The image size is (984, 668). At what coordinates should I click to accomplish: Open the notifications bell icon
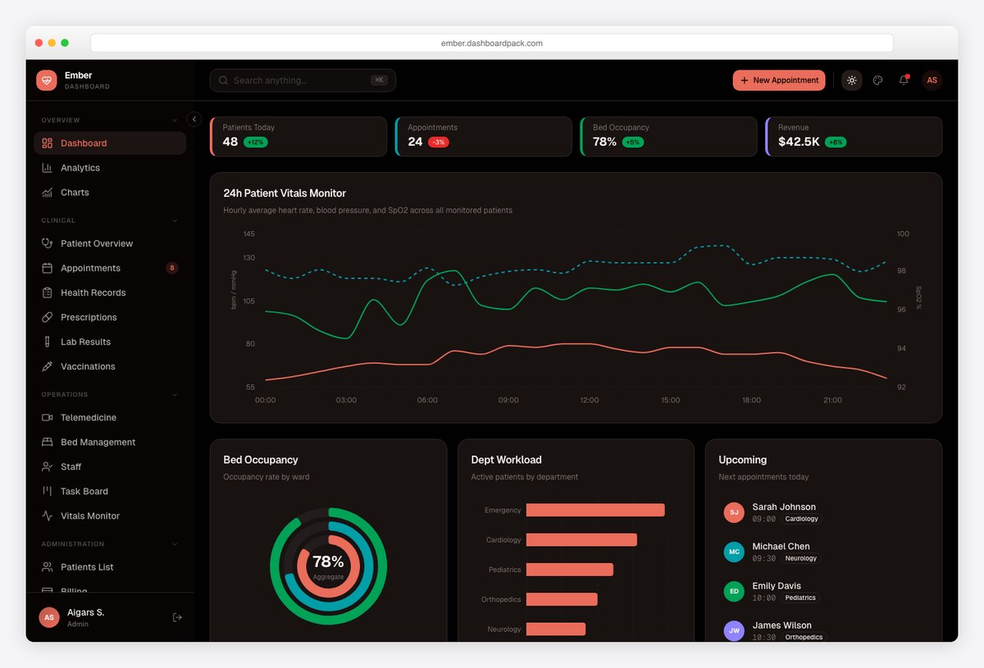click(x=904, y=80)
